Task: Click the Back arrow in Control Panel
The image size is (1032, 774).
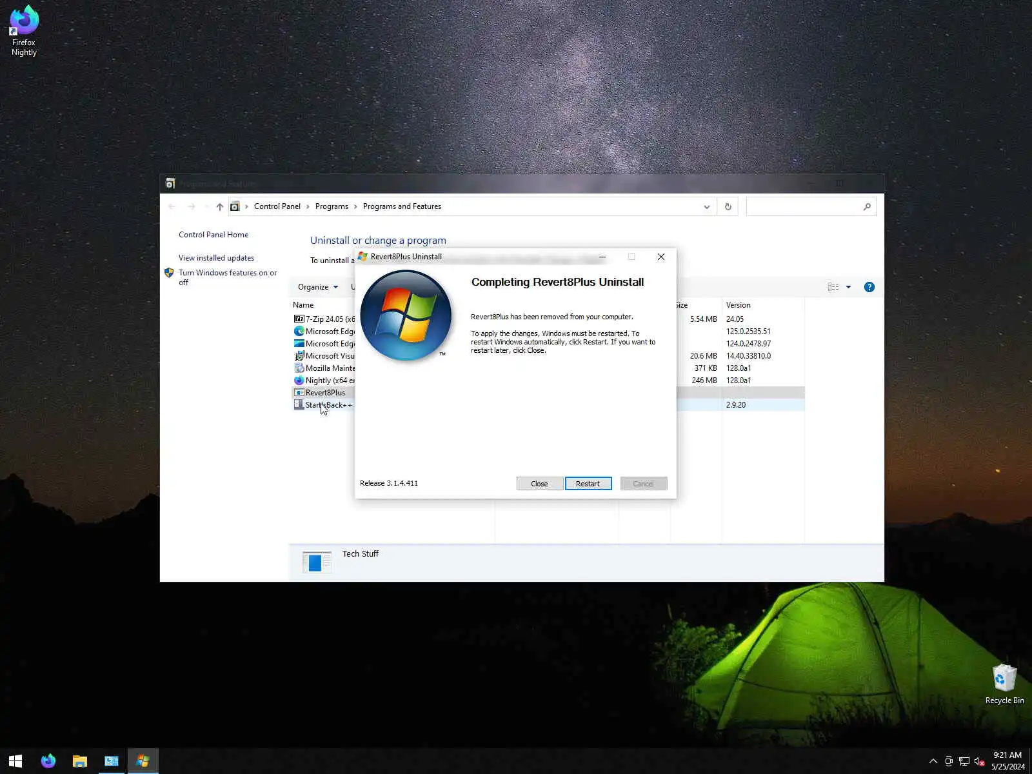Action: tap(172, 206)
